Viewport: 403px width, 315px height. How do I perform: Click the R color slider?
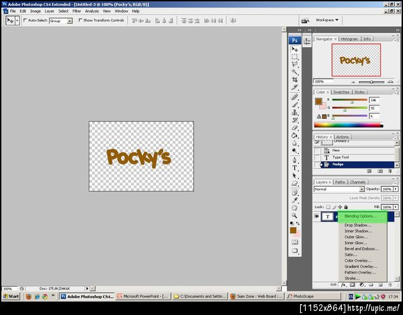[349, 99]
